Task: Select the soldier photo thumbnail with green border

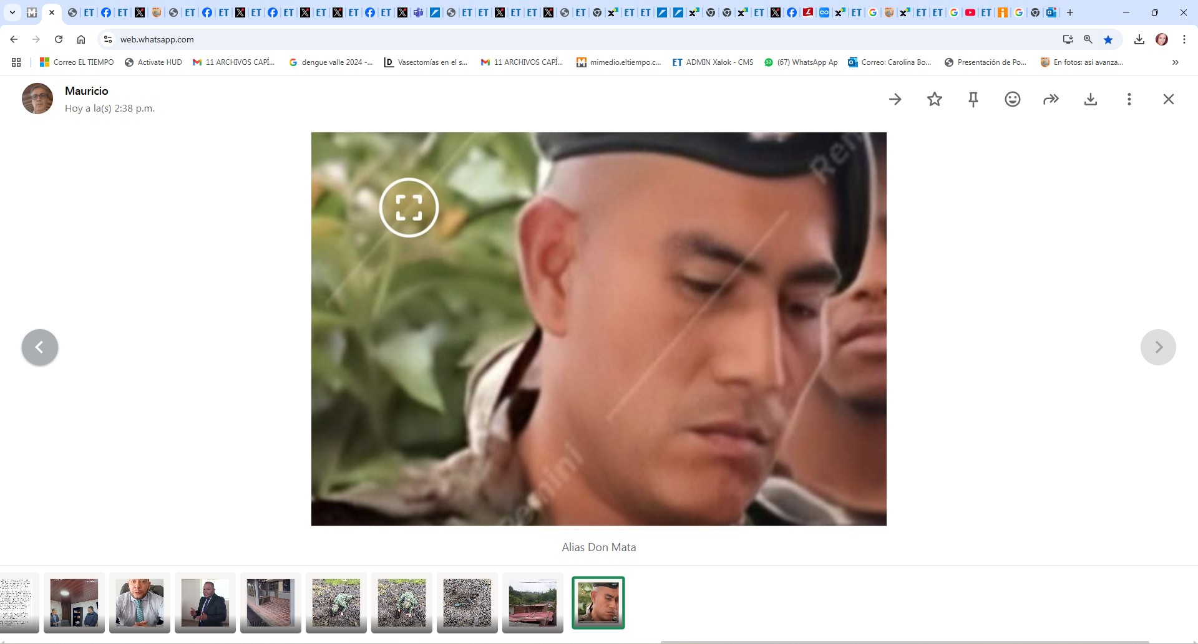Action: pyautogui.click(x=598, y=602)
